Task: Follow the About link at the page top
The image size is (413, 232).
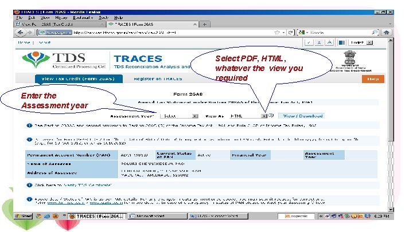Action: click(44, 42)
